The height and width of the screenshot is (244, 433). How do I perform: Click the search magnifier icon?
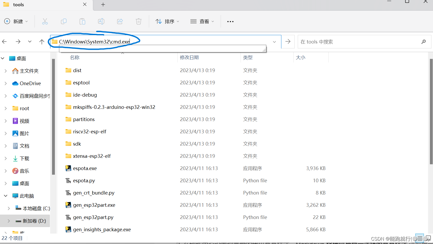coord(424,42)
